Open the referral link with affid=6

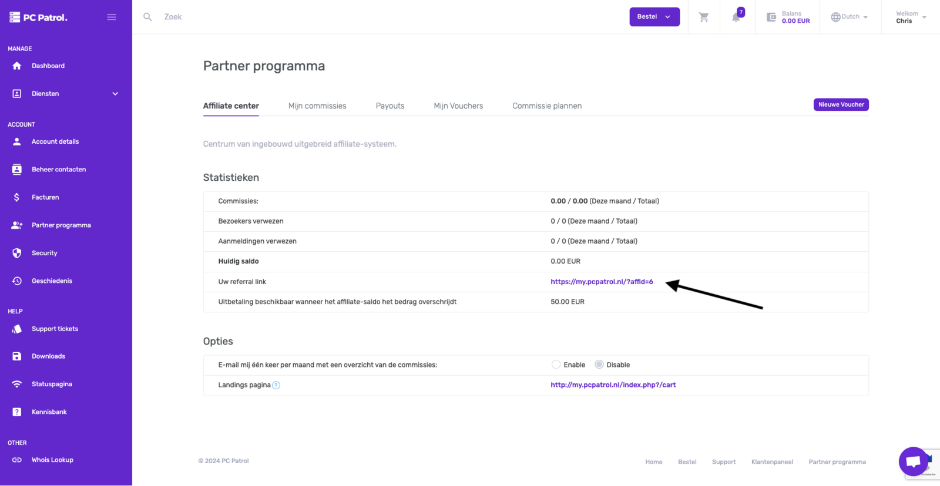click(x=602, y=282)
